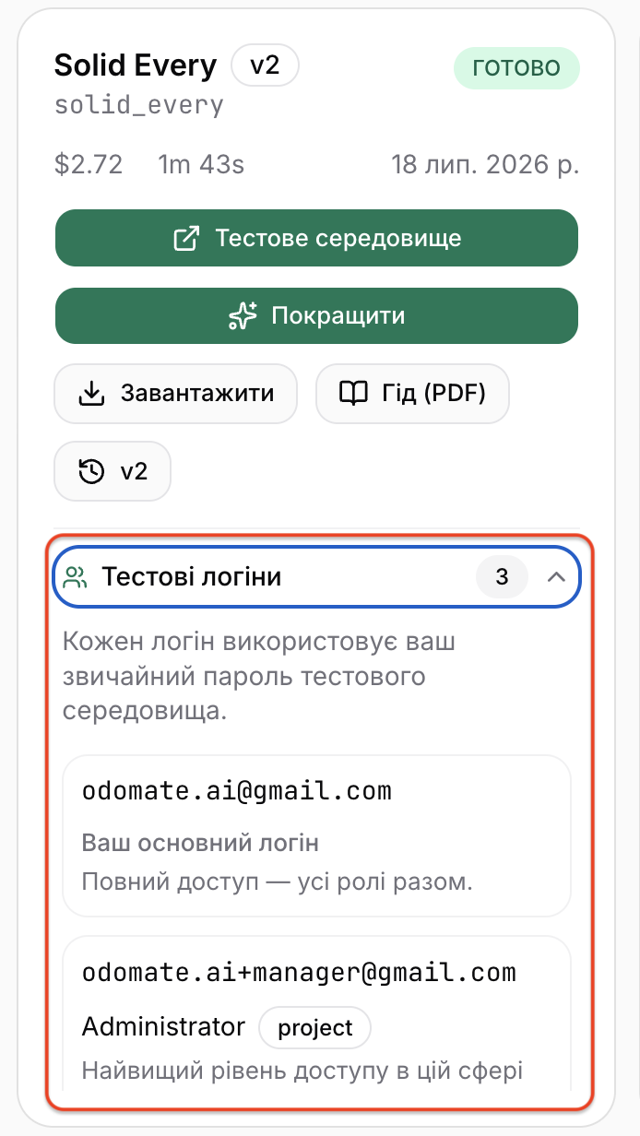The height and width of the screenshot is (1136, 640).
Task: Open the Тестове середовище button
Action: [x=317, y=239]
